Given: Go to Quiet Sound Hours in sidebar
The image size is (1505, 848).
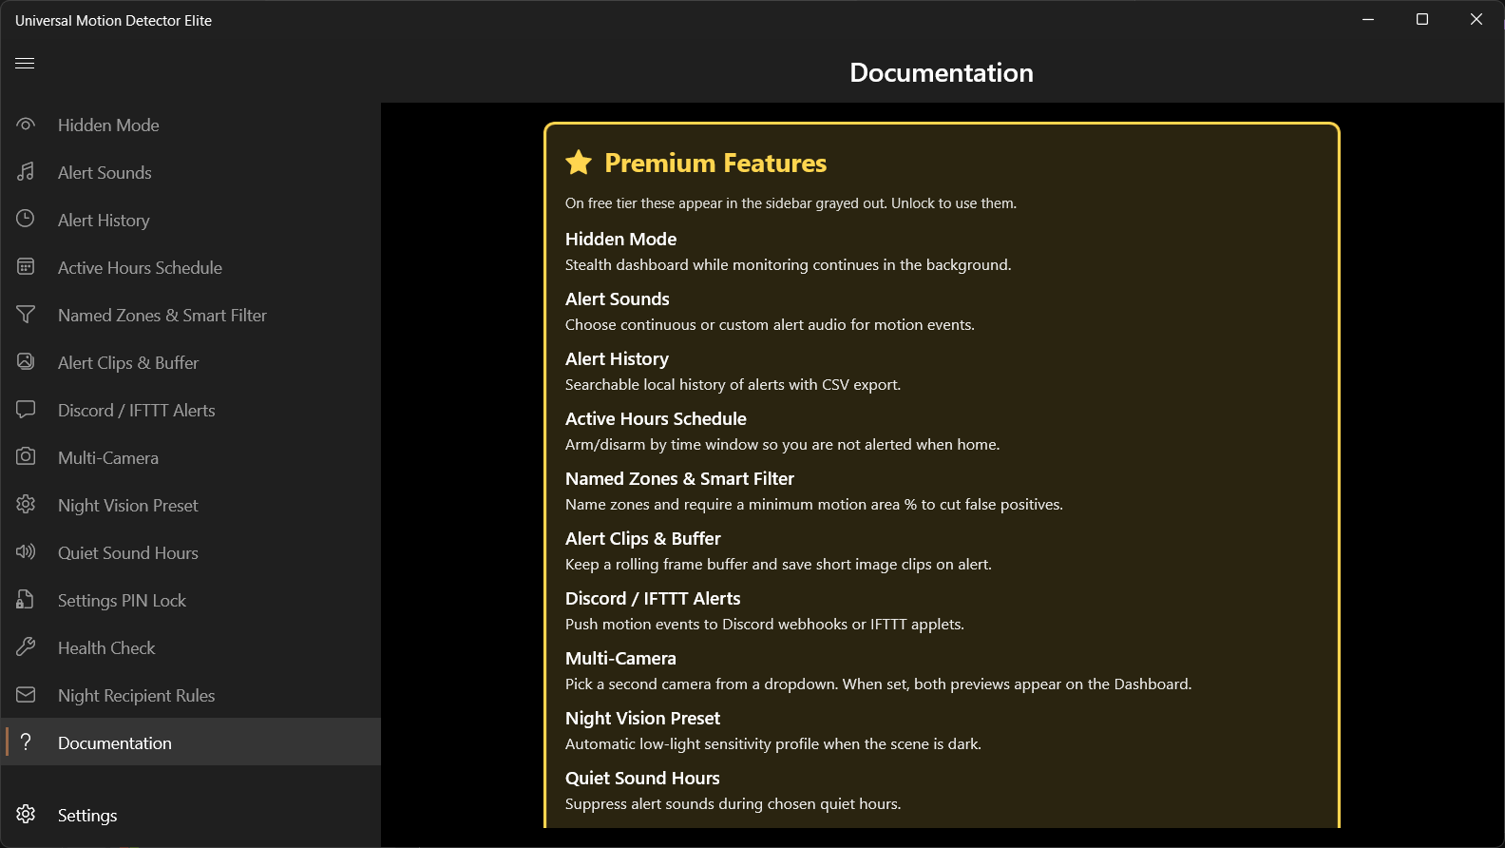Looking at the screenshot, I should click(x=191, y=552).
